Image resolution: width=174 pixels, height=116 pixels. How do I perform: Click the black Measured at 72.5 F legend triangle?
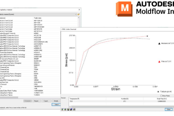(159, 43)
